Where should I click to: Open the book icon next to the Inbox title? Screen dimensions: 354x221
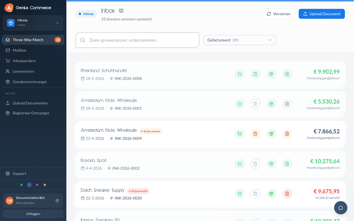pyautogui.click(x=121, y=11)
